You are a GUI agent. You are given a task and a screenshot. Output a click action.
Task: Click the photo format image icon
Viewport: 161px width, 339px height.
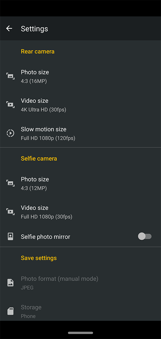(x=10, y=283)
